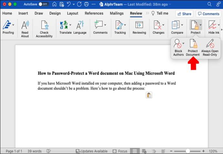Click the zoom slider handle

188,151
